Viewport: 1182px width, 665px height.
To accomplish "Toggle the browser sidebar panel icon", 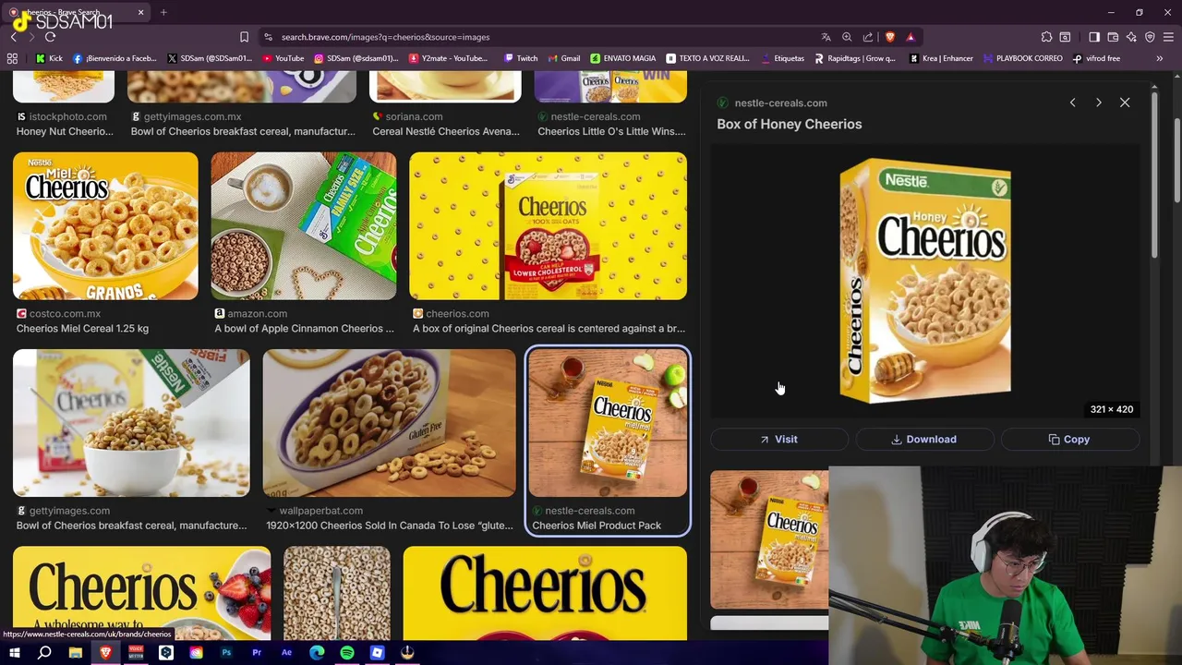I will (1094, 37).
